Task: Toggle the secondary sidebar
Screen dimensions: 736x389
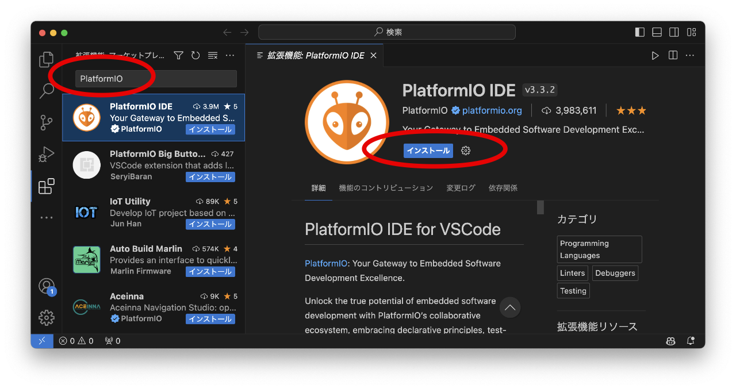Action: click(674, 32)
